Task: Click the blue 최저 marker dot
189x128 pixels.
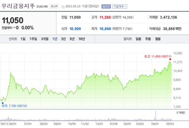Action: pyautogui.click(x=3, y=103)
